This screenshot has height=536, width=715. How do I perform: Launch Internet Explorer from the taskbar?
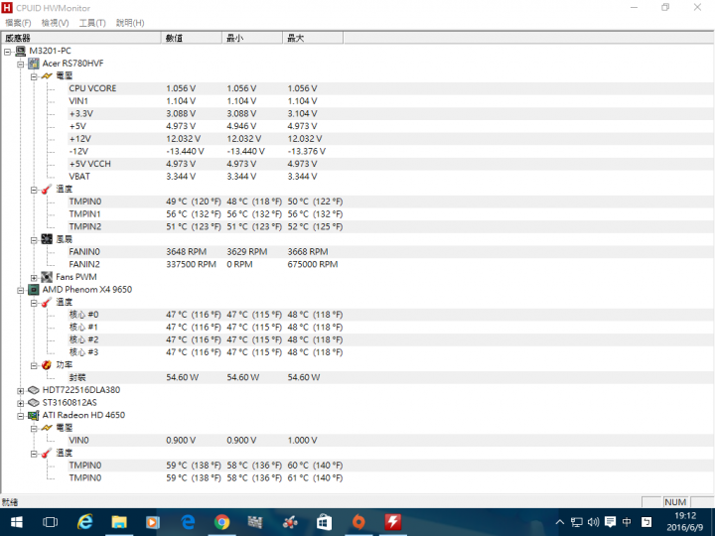(x=84, y=522)
